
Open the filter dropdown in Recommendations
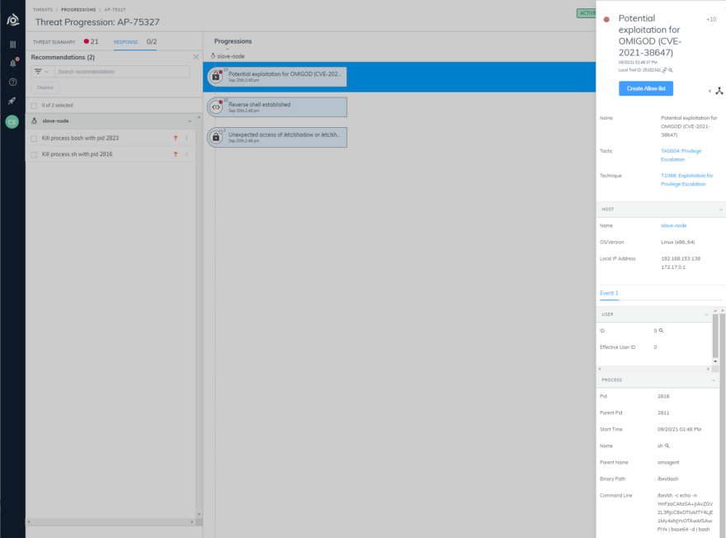[42, 72]
